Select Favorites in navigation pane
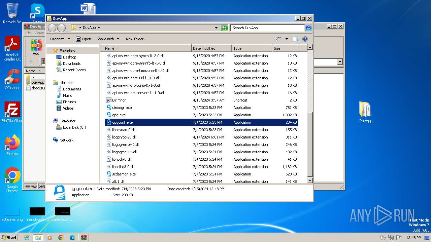 click(x=67, y=51)
